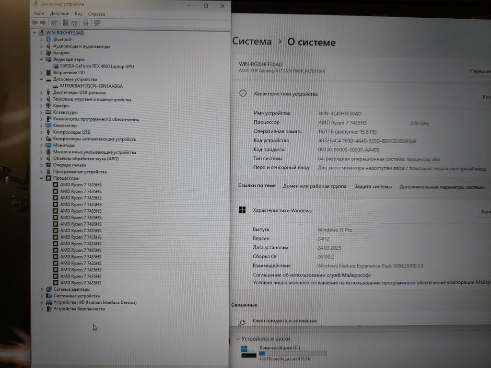Click the key icon for Ключ продукта и активация
Screen dimensions: 491x368
pos(243,322)
